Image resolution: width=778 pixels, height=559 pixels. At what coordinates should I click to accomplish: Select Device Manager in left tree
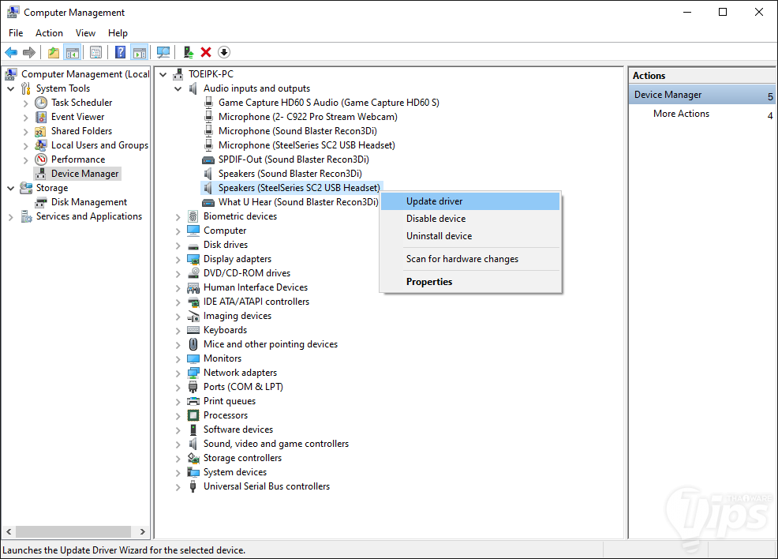click(85, 174)
